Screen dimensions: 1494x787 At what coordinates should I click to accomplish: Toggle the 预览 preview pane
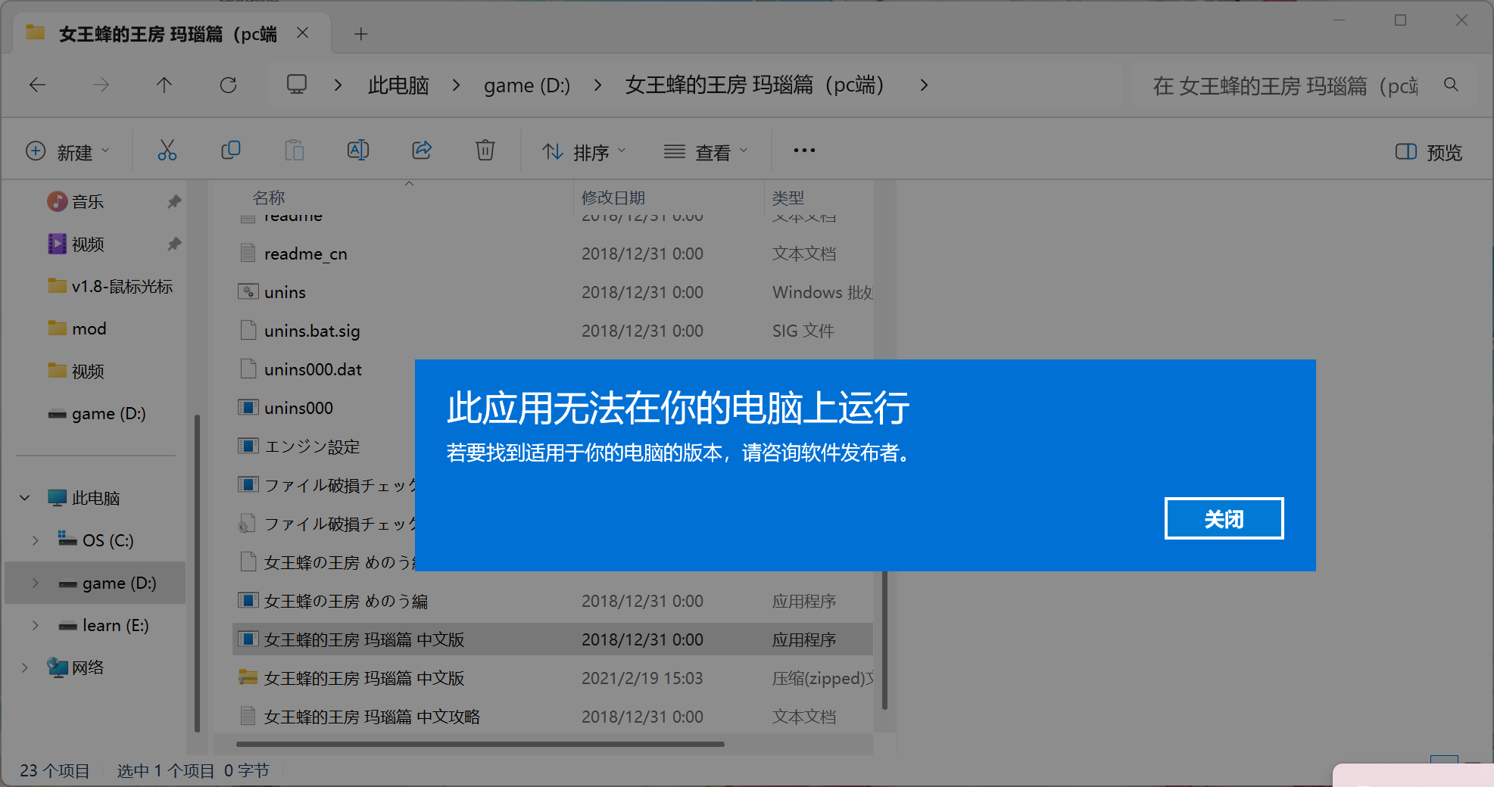pyautogui.click(x=1427, y=152)
